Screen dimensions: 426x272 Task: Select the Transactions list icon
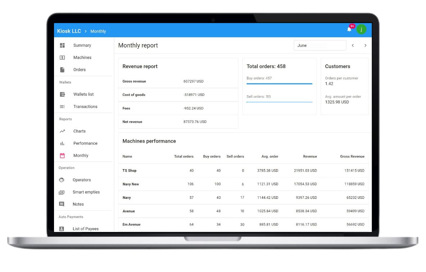pos(62,106)
